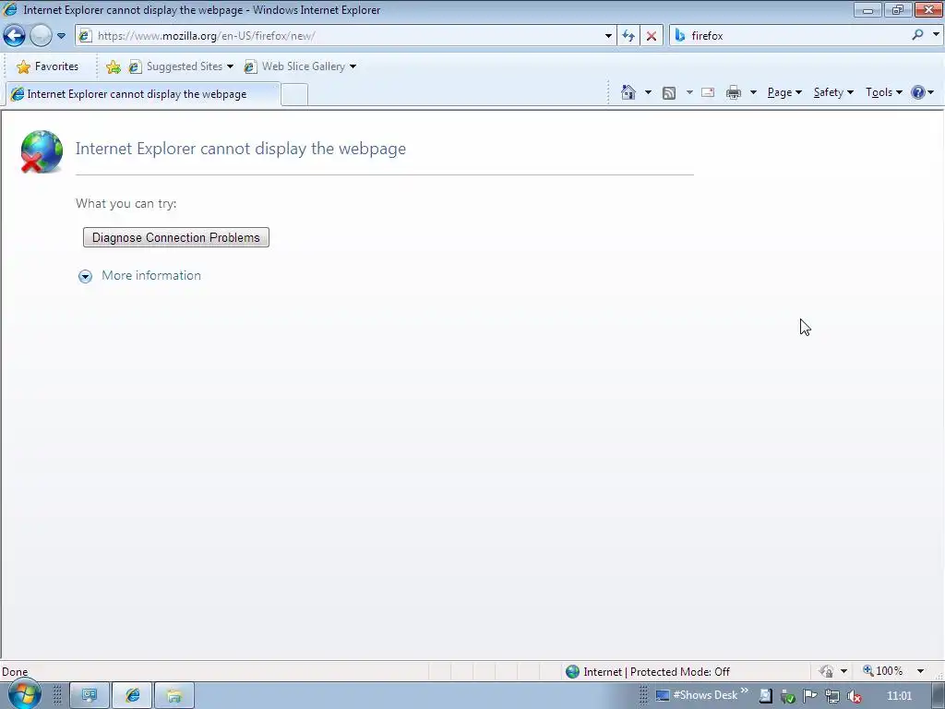Click the Show desktop strip
The height and width of the screenshot is (709, 945).
(939, 696)
